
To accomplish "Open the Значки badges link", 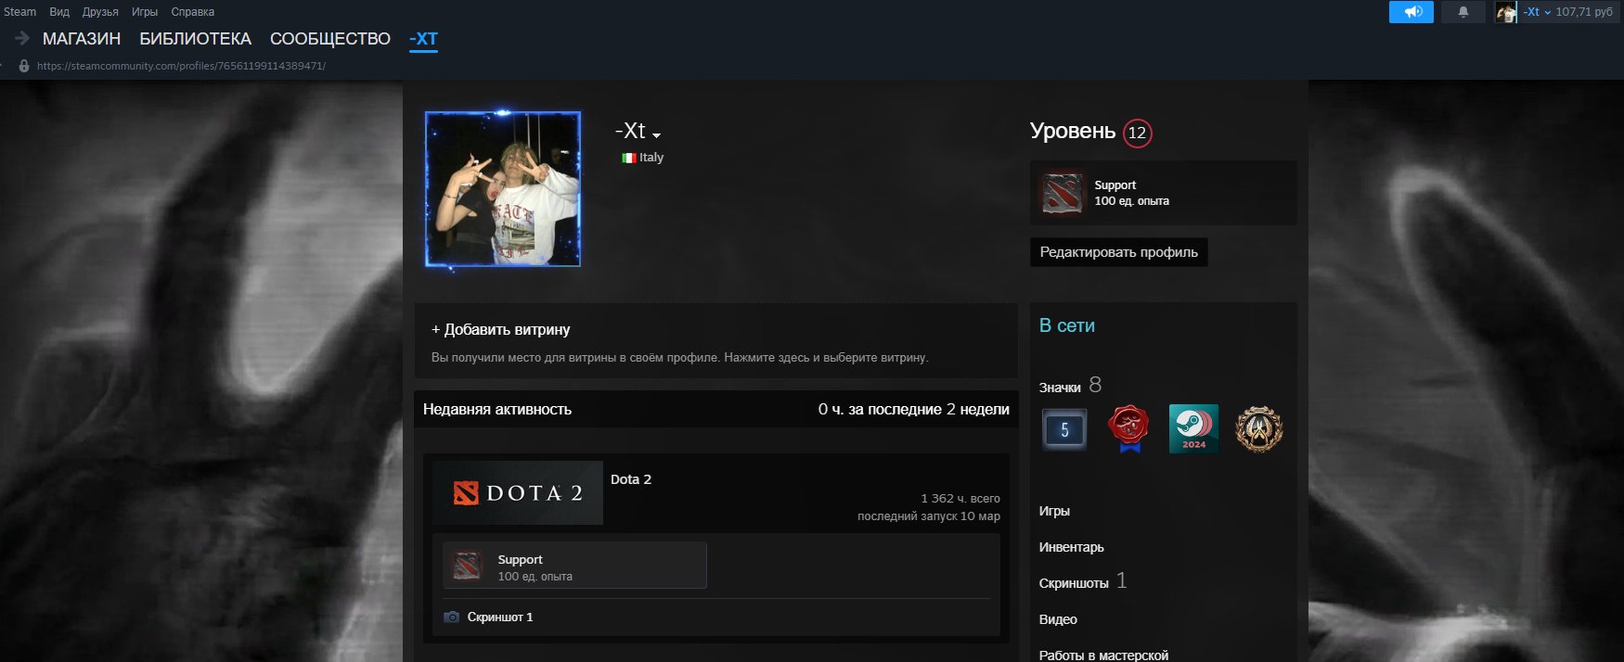I will pyautogui.click(x=1060, y=388).
